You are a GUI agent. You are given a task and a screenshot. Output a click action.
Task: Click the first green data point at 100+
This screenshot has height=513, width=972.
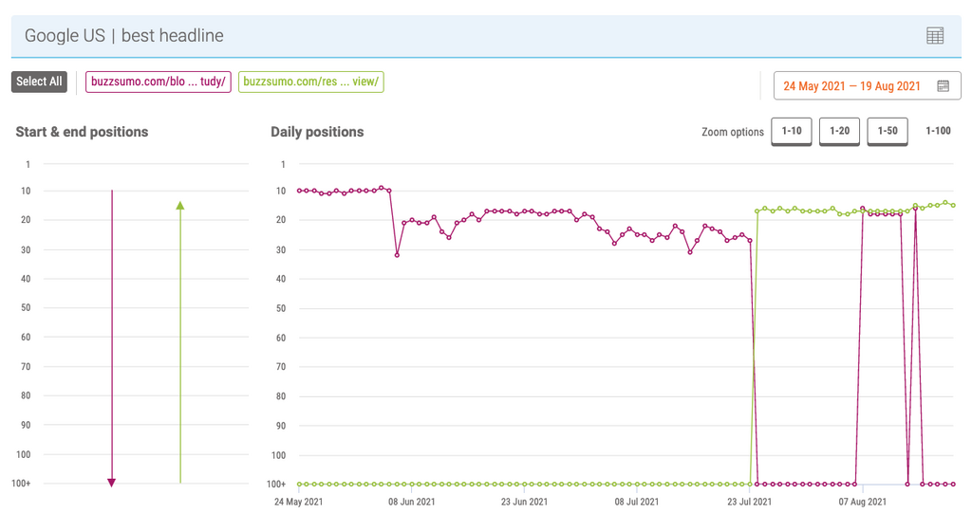[x=299, y=484]
